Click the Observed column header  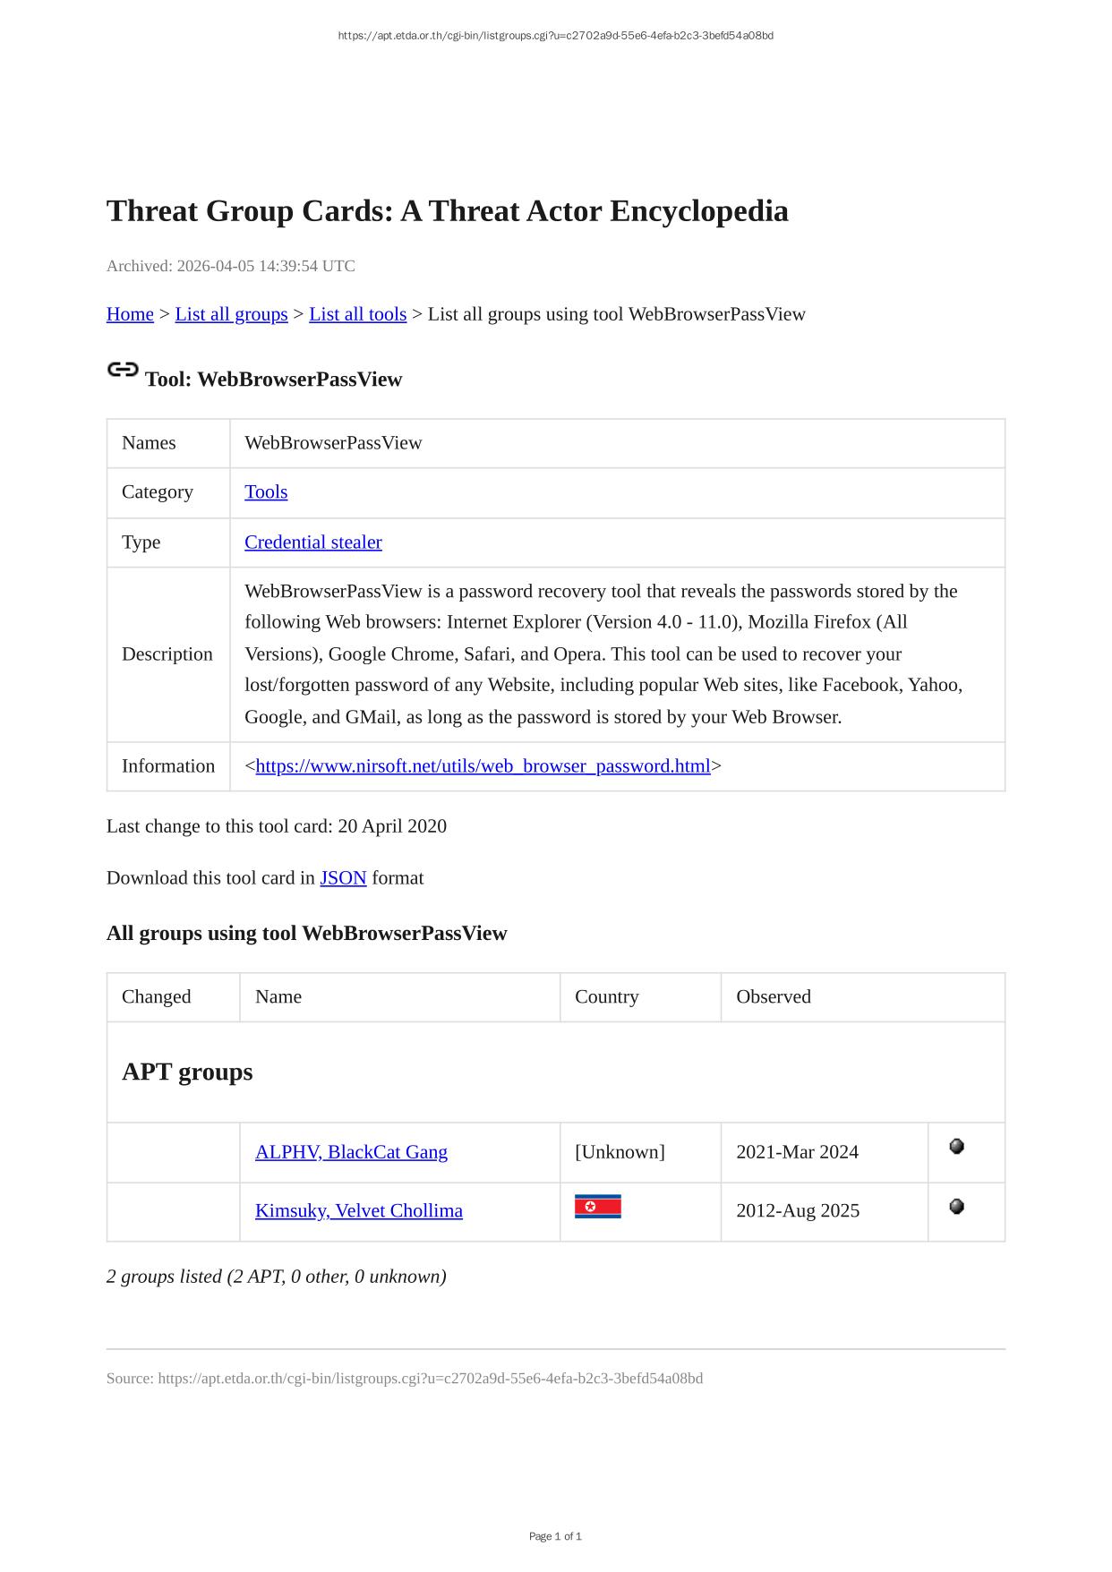pos(773,997)
